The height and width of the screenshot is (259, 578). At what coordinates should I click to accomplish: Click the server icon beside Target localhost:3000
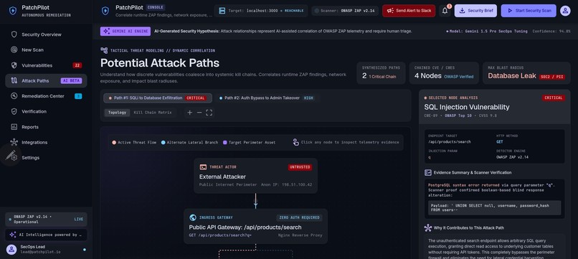coord(222,11)
